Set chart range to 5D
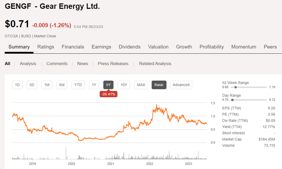Viewport: 282px width, 169px height. point(32,85)
